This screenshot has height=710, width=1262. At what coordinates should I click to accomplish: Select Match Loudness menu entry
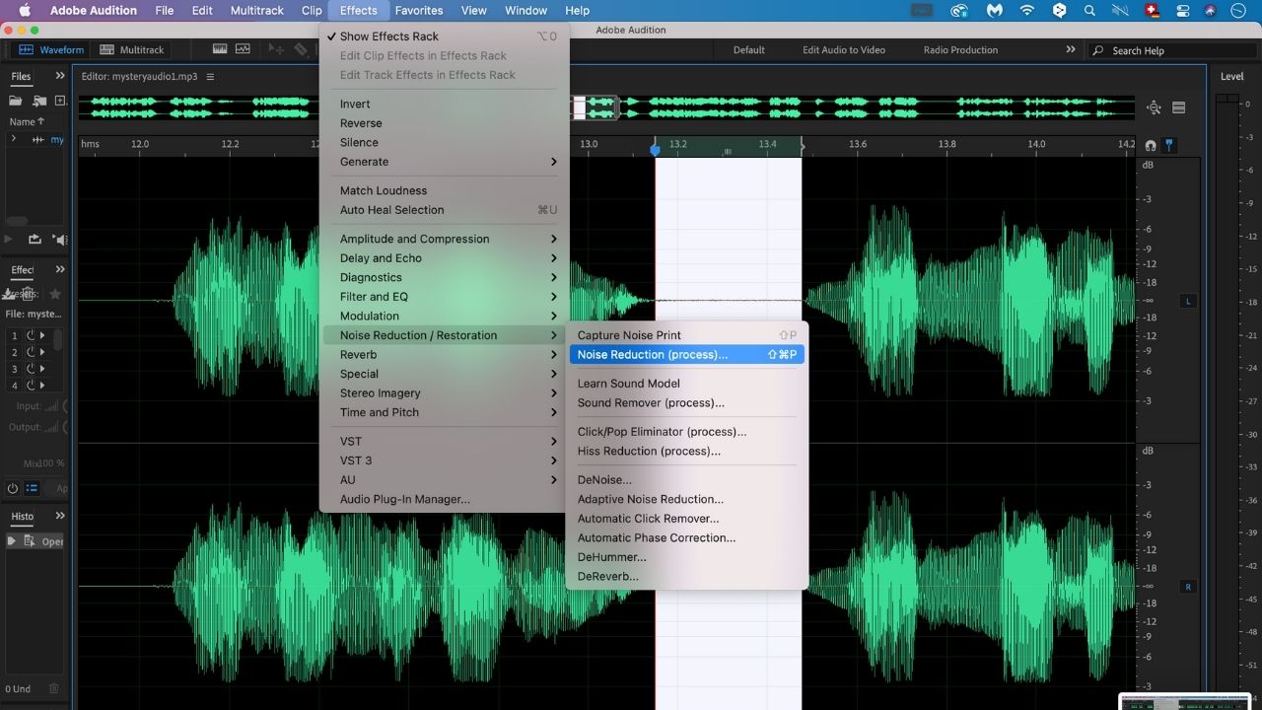point(445,190)
